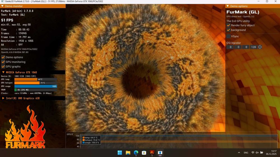Viewport: 280px width, 157px height.
Task: Click the active blue window taskbar icon
Action: coord(160,153)
